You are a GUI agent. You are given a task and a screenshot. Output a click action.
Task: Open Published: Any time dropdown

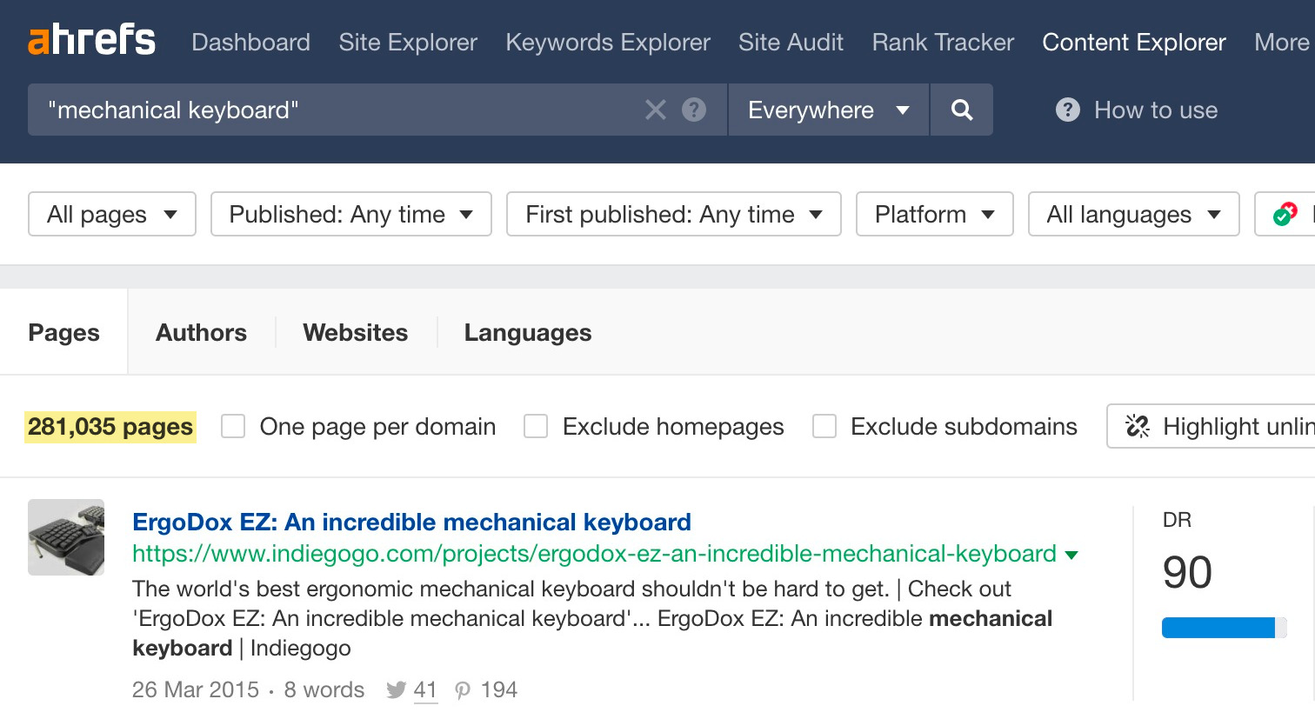click(x=351, y=214)
